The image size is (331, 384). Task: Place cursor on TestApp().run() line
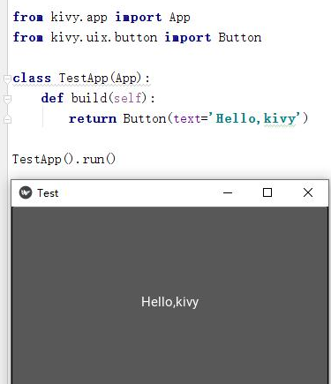tap(64, 159)
